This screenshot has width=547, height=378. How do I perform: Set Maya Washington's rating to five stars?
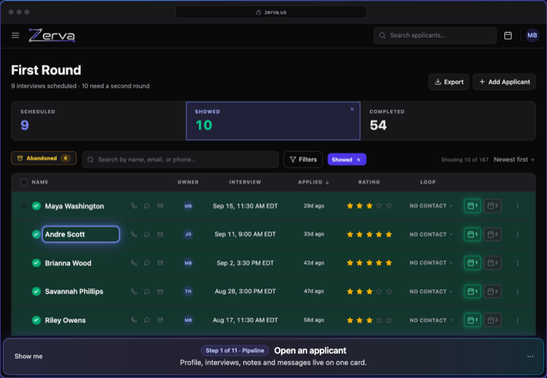(389, 206)
